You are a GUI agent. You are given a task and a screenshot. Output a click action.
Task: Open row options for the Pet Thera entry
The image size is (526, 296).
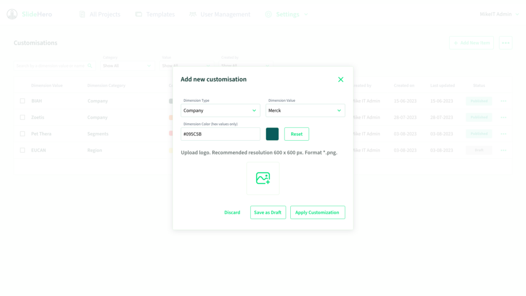(x=503, y=134)
